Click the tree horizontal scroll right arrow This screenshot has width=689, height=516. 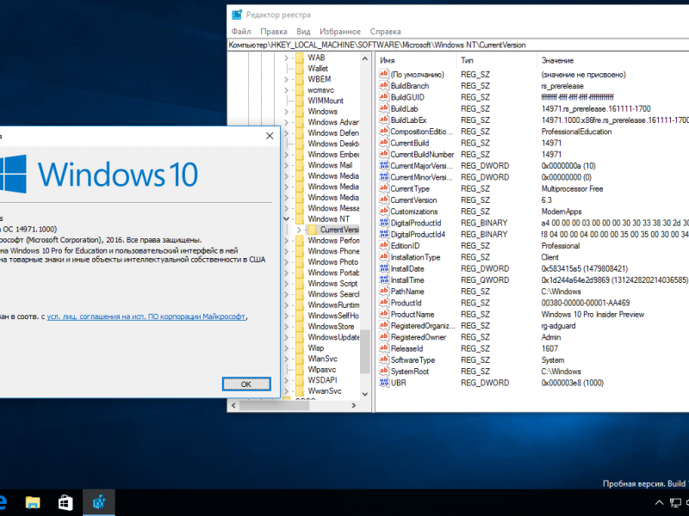pos(354,405)
